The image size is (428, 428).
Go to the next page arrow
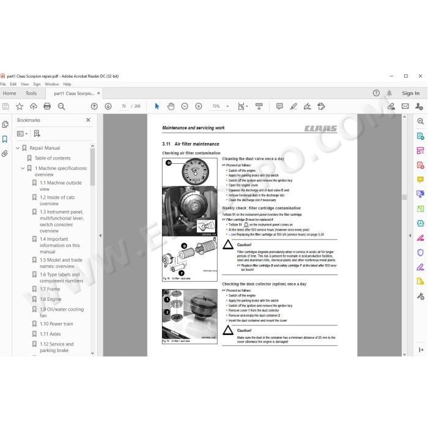(x=108, y=106)
